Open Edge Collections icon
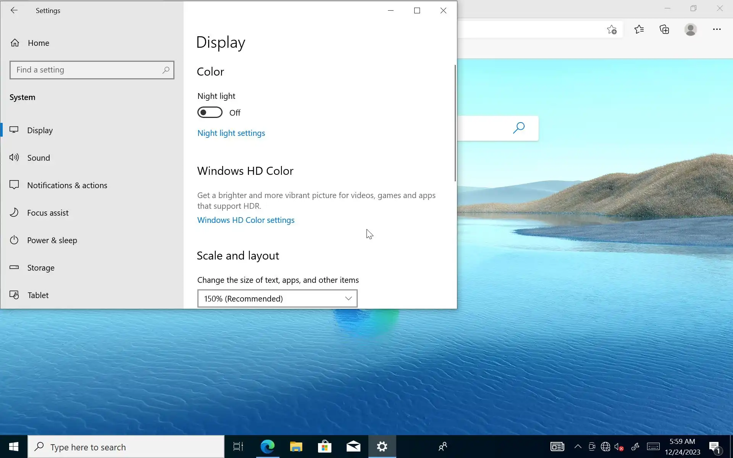Viewport: 733px width, 458px height. pyautogui.click(x=664, y=29)
